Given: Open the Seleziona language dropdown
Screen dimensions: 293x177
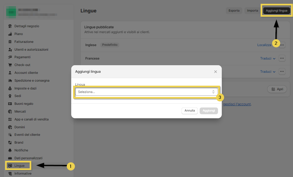Looking at the screenshot, I should pyautogui.click(x=146, y=92).
